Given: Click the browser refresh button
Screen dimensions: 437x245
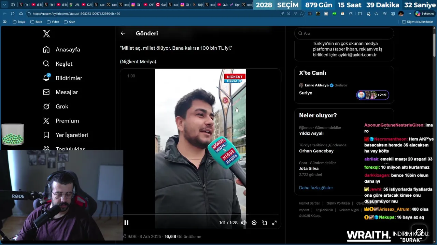Looking at the screenshot, I should pyautogui.click(x=13, y=14).
